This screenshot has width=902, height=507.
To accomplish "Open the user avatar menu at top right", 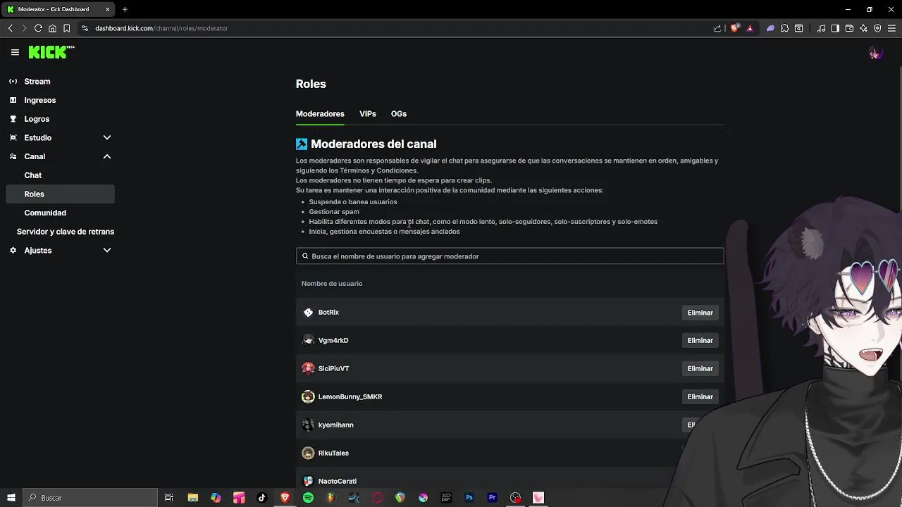I will (x=875, y=53).
